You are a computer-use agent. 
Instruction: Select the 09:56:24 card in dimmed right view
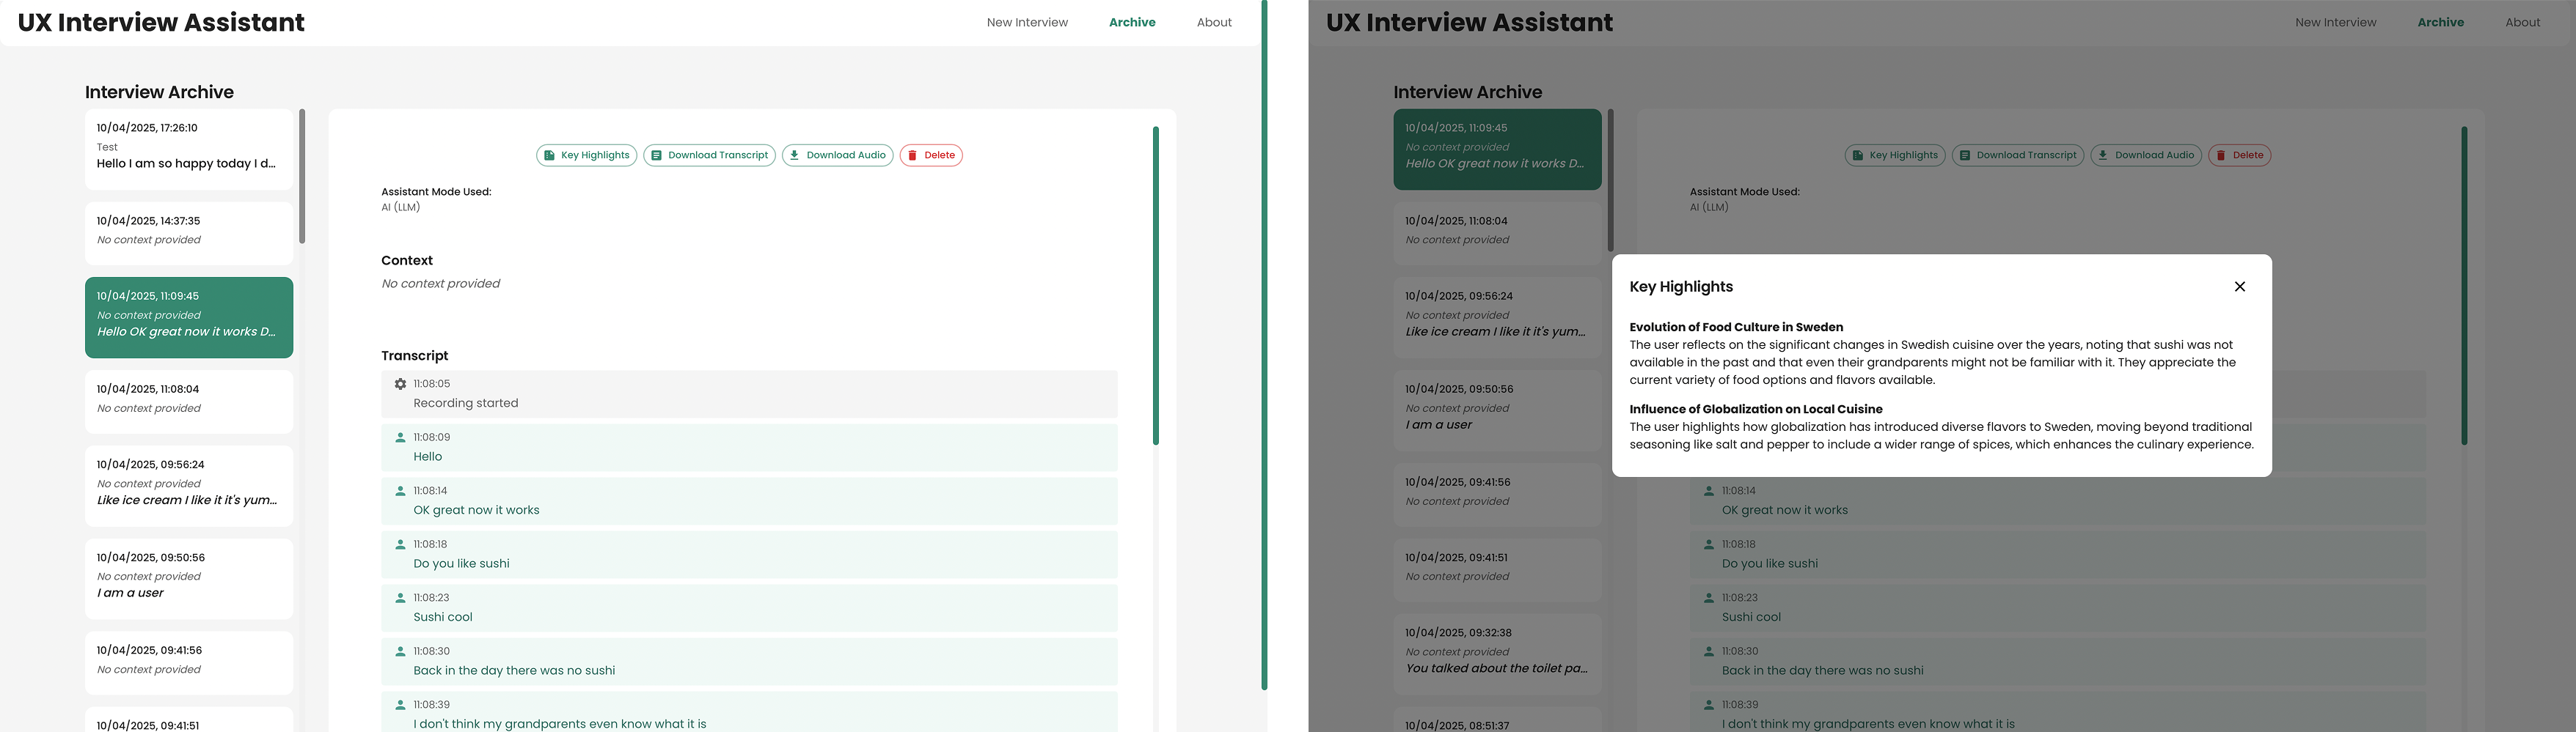pos(1497,317)
